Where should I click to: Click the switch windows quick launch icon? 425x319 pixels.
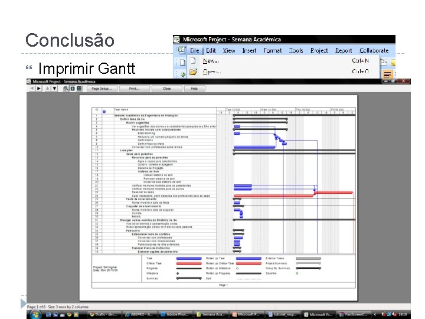point(55,315)
